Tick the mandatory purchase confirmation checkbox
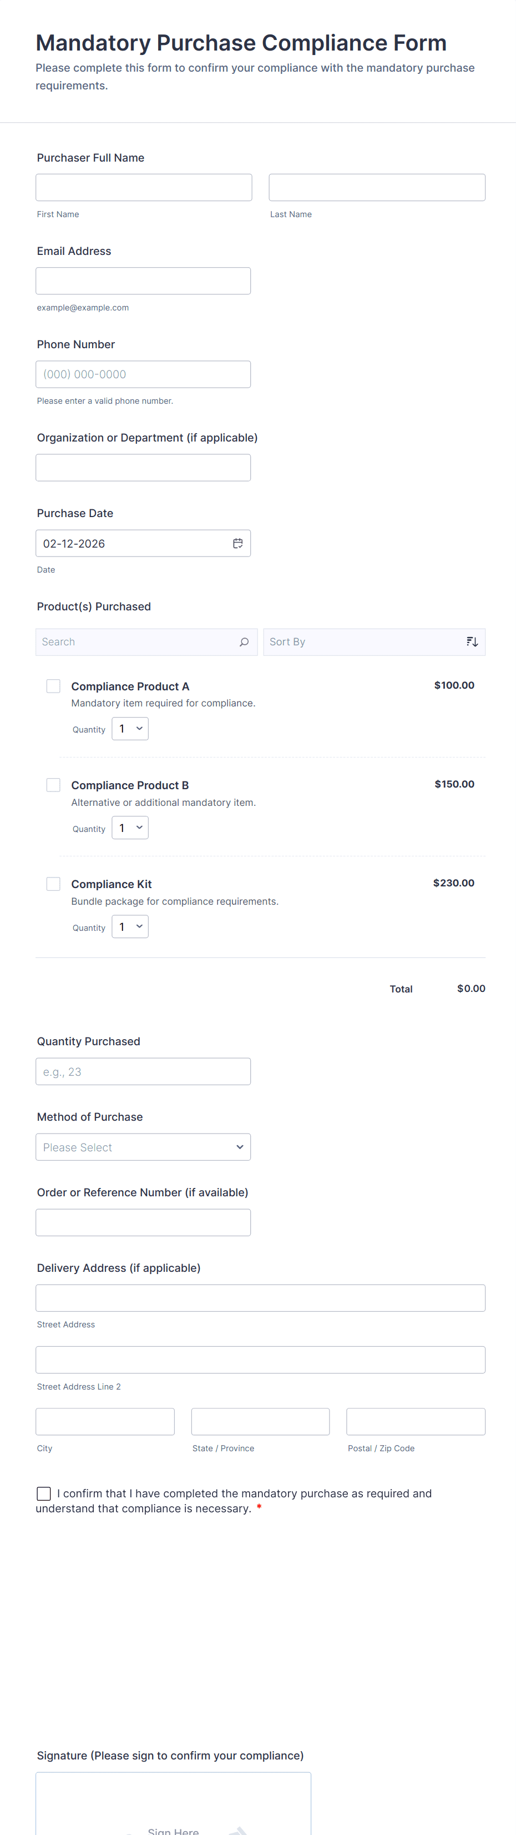This screenshot has width=516, height=1835. tap(44, 1494)
